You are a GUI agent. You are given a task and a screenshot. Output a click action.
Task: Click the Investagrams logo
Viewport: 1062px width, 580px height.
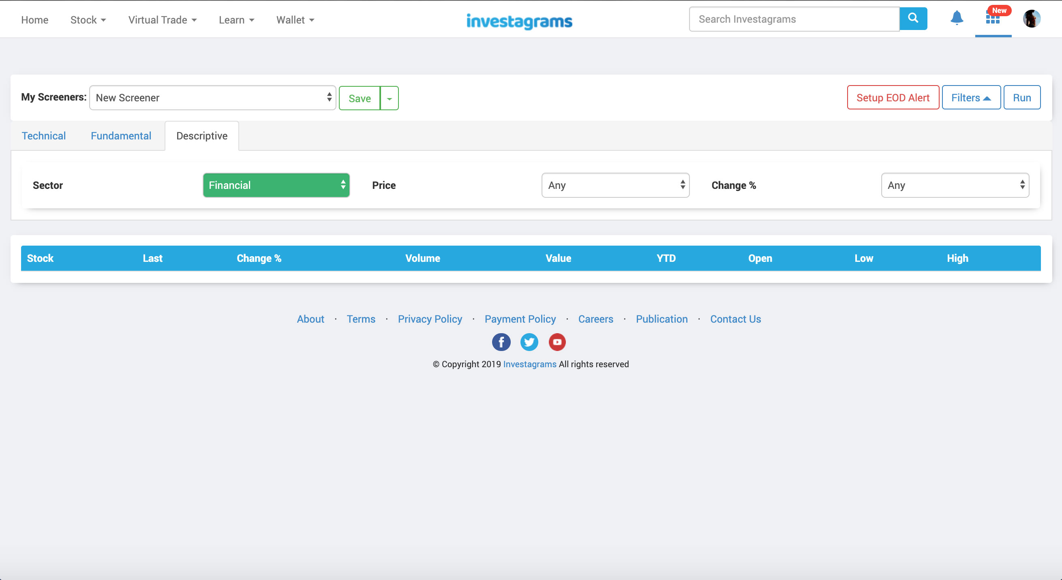click(x=519, y=21)
